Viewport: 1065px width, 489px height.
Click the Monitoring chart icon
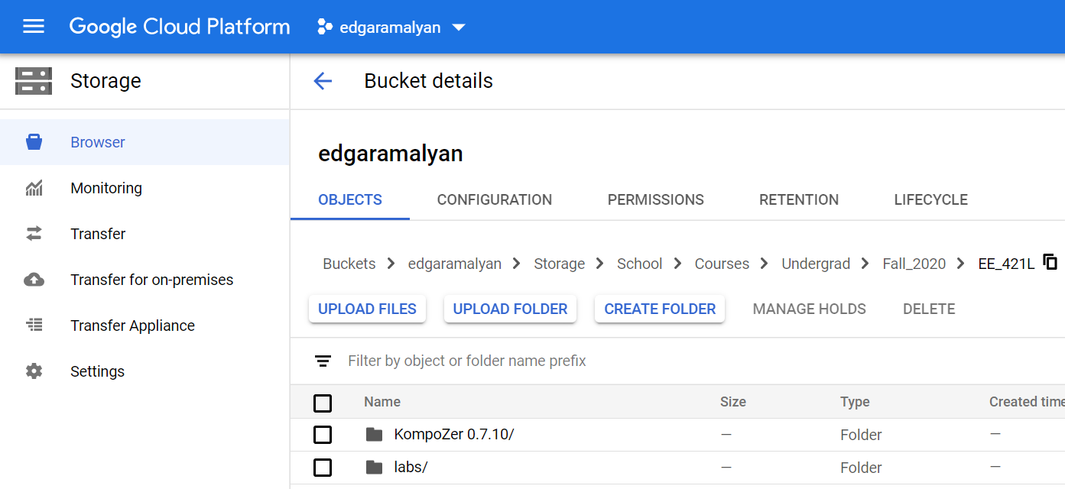34,188
